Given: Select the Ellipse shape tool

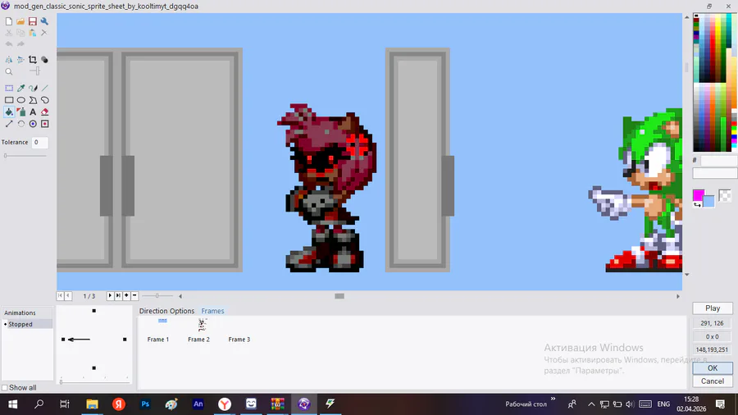Looking at the screenshot, I should [20, 100].
